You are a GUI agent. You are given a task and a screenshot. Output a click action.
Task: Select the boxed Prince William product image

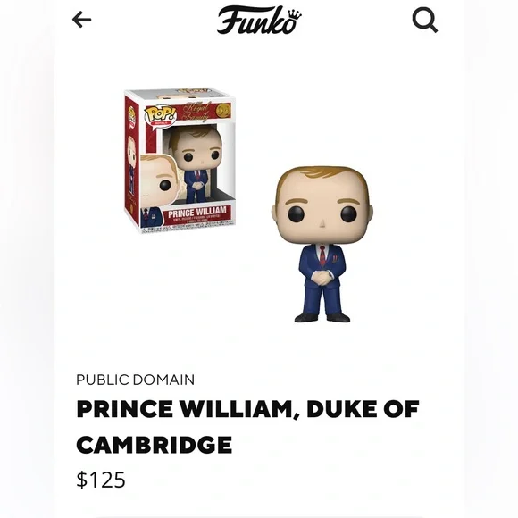[x=180, y=161]
